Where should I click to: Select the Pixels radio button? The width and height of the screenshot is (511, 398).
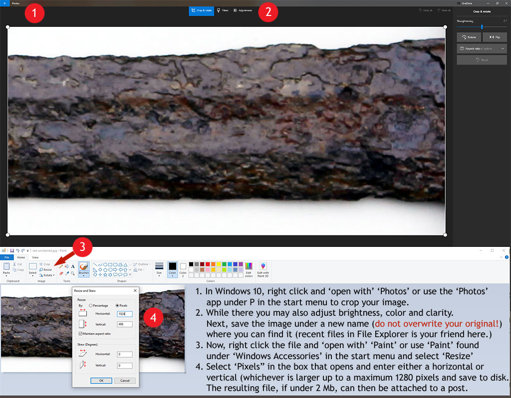coord(117,306)
